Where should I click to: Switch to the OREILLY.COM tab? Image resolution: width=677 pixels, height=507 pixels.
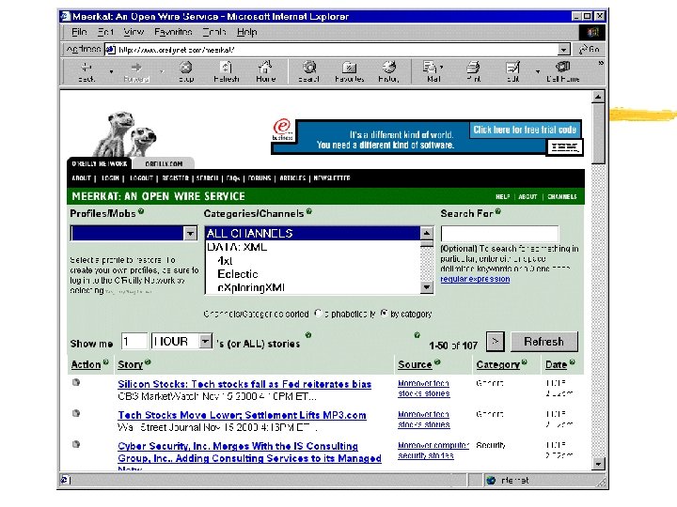[x=164, y=163]
